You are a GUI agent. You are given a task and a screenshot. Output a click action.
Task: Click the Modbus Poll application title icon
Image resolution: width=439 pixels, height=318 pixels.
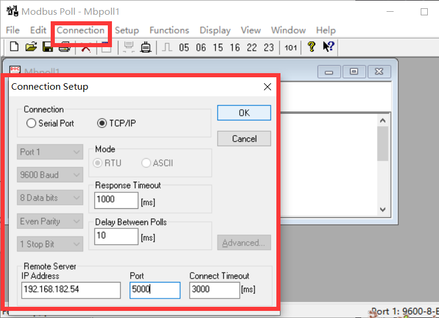12,11
